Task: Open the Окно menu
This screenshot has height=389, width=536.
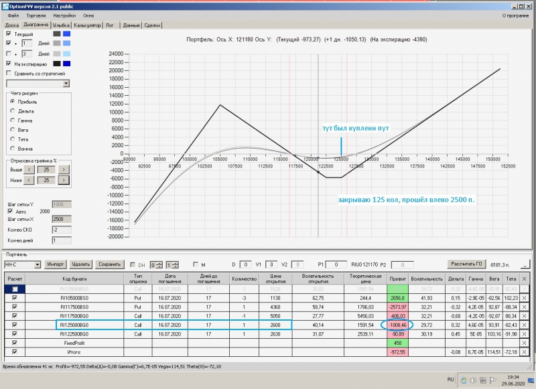Action: (88, 15)
